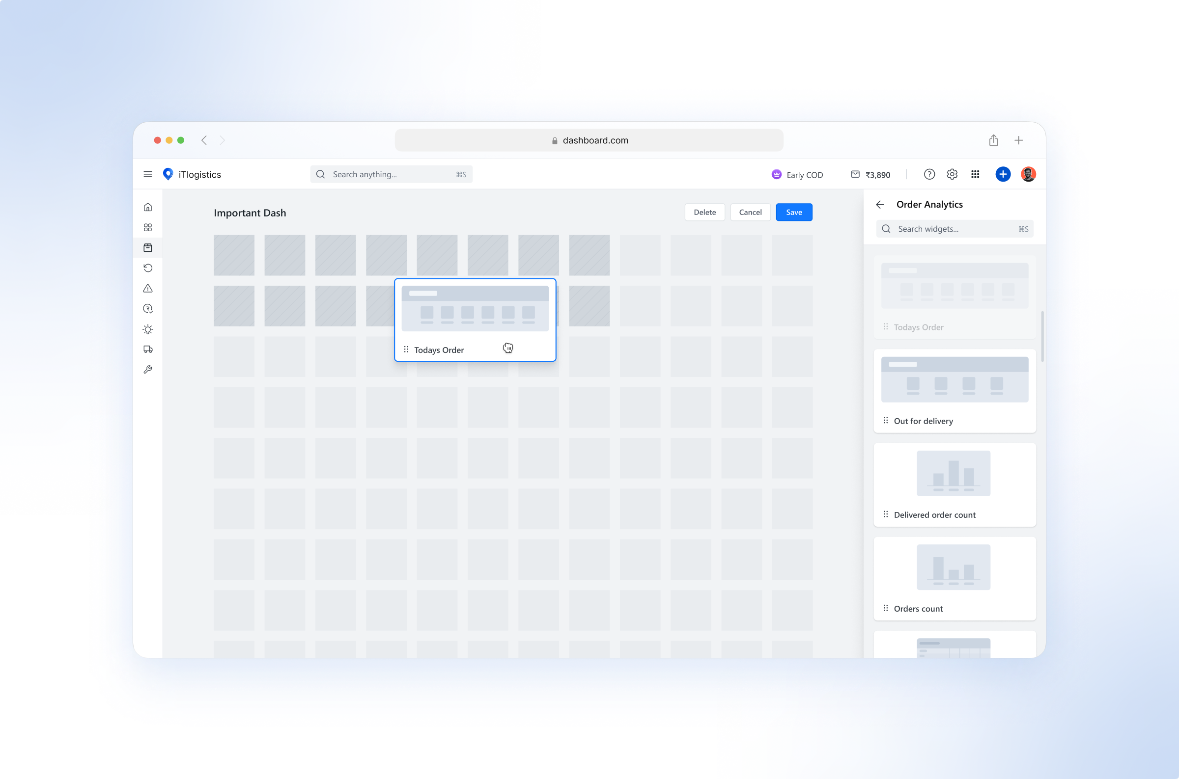The height and width of the screenshot is (779, 1179).
Task: Select the returns sidebar icon
Action: pyautogui.click(x=148, y=309)
